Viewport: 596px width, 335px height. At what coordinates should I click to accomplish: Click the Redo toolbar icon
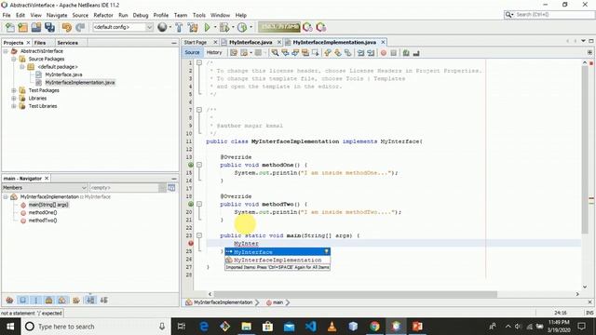click(80, 27)
